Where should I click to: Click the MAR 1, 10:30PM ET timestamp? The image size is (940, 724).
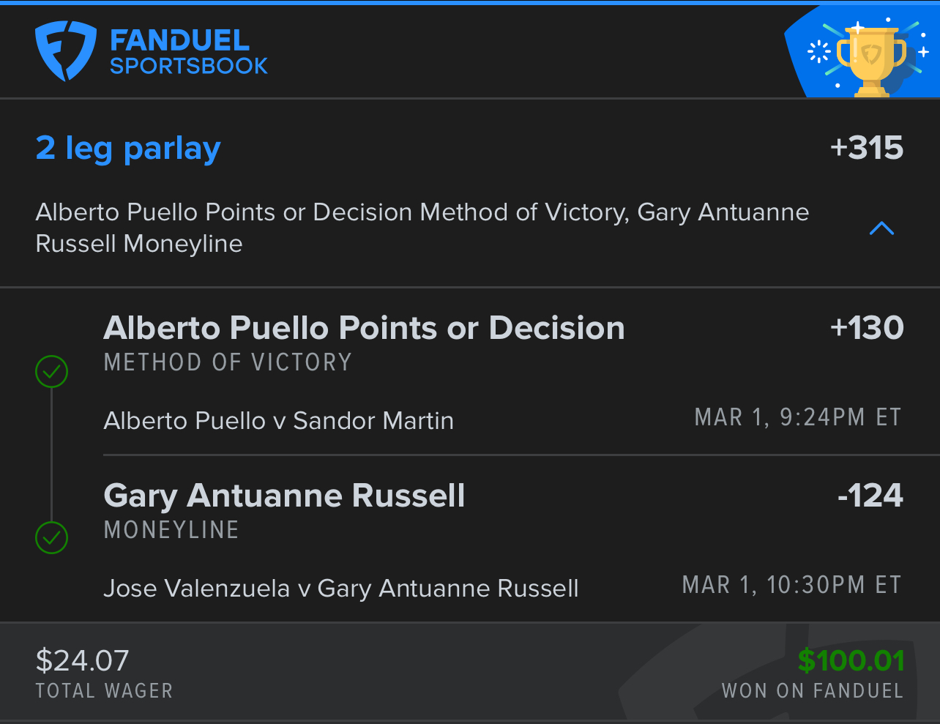(791, 586)
